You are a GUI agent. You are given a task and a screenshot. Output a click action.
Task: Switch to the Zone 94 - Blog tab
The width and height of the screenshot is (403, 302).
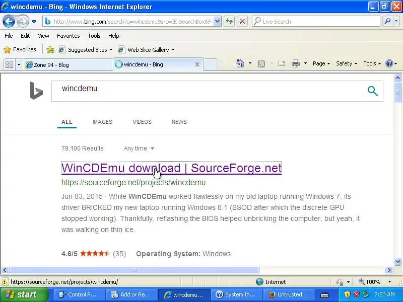(x=68, y=65)
